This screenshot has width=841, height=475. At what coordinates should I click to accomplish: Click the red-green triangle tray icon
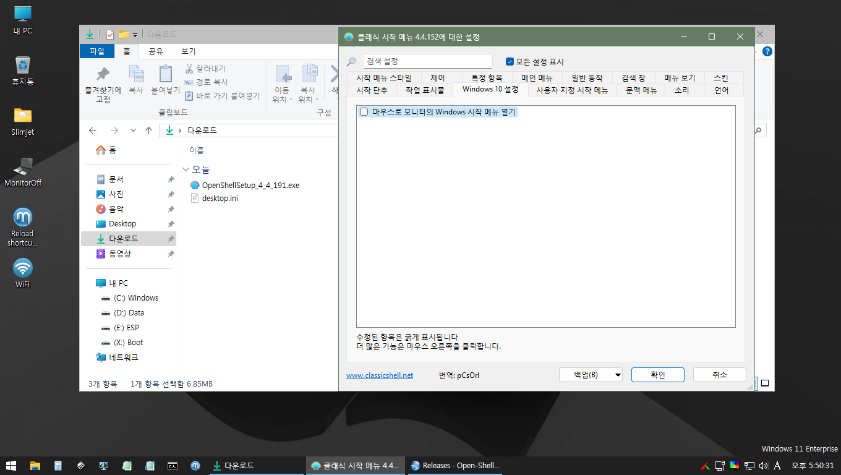[x=705, y=466]
